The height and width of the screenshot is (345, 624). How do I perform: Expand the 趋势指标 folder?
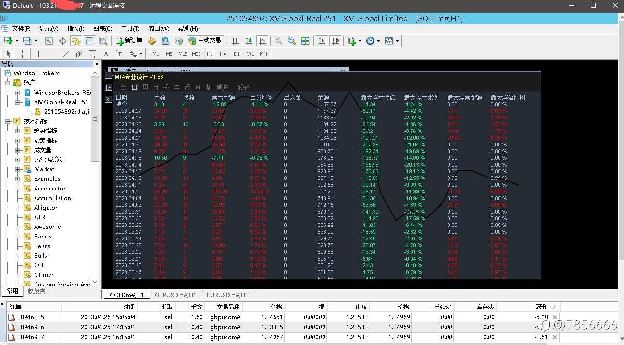(18, 131)
